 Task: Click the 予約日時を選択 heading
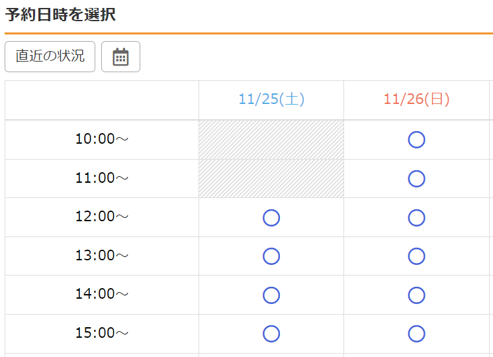pos(60,15)
